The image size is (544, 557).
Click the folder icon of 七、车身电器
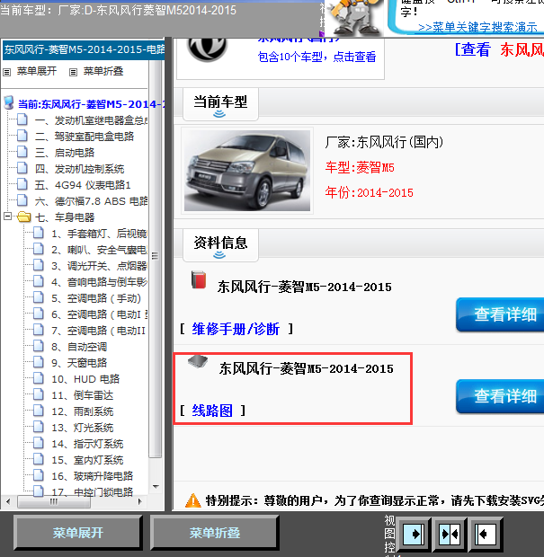[x=23, y=217]
